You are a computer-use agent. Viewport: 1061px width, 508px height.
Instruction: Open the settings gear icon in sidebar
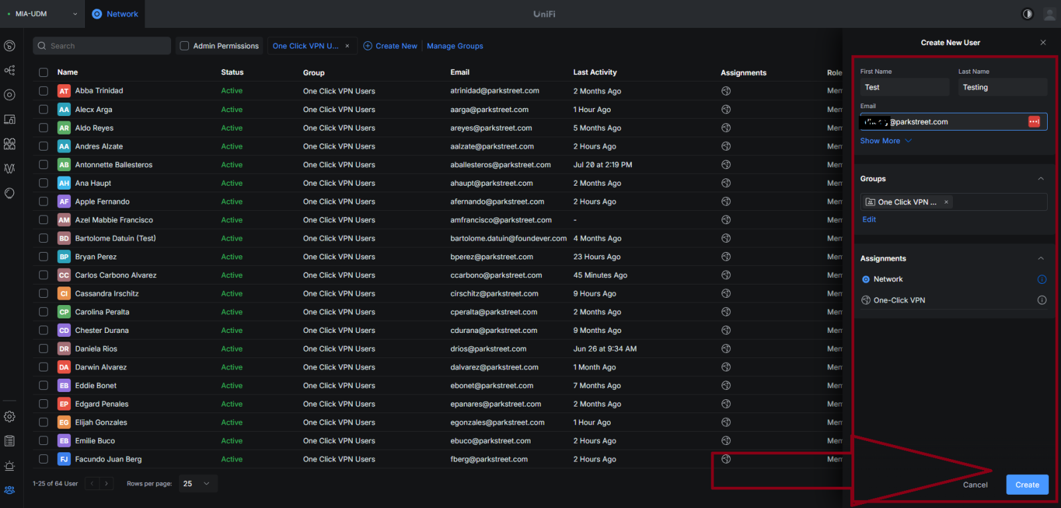point(9,416)
